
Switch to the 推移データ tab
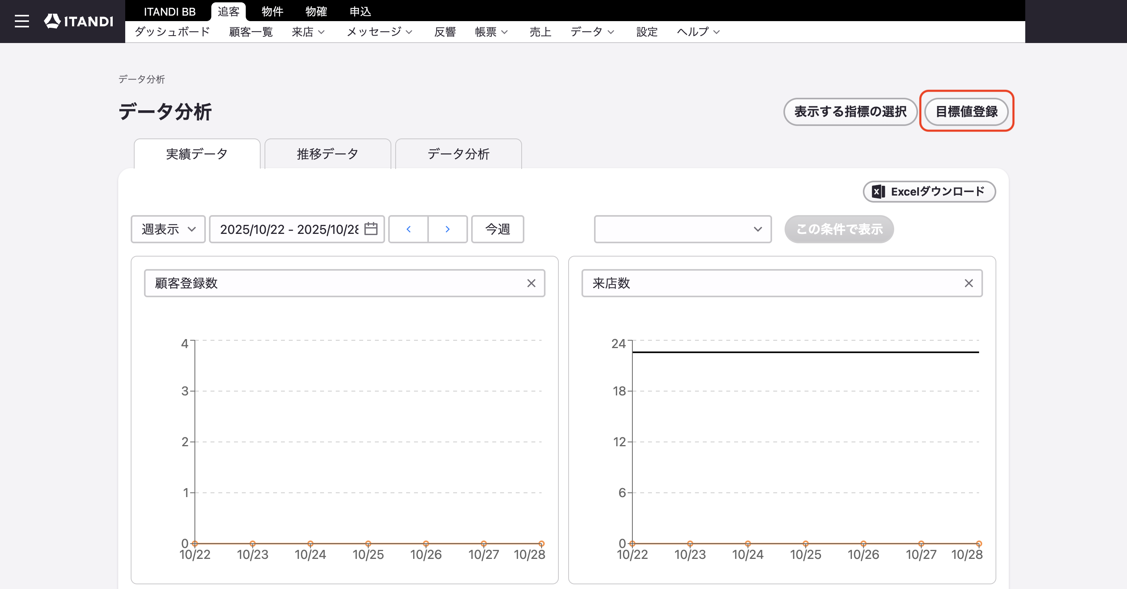pyautogui.click(x=328, y=154)
